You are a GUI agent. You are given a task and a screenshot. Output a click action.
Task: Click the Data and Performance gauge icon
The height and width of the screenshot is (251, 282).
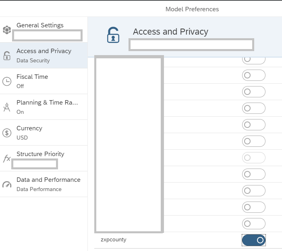[x=7, y=184]
